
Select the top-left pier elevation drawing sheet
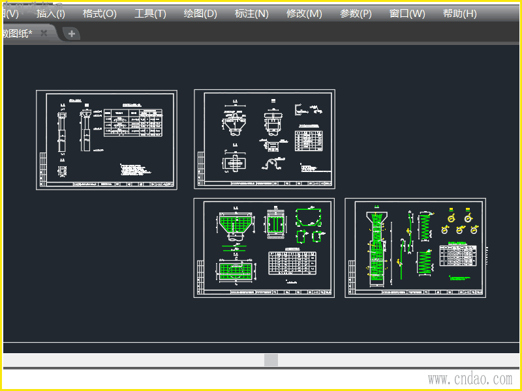(x=106, y=140)
